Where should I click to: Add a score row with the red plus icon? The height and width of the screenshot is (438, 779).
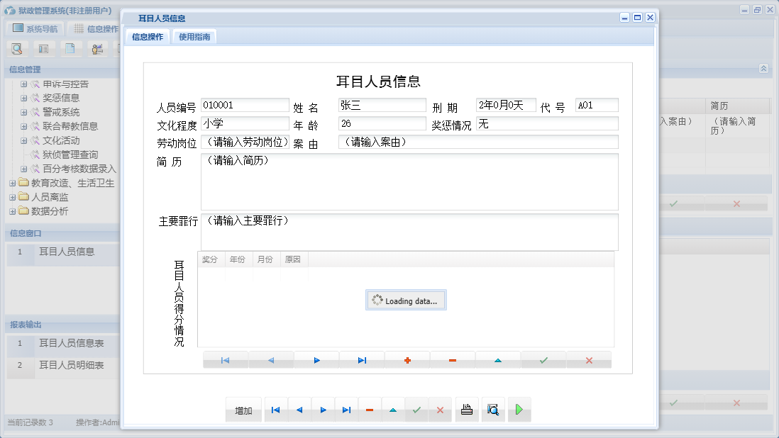click(407, 360)
